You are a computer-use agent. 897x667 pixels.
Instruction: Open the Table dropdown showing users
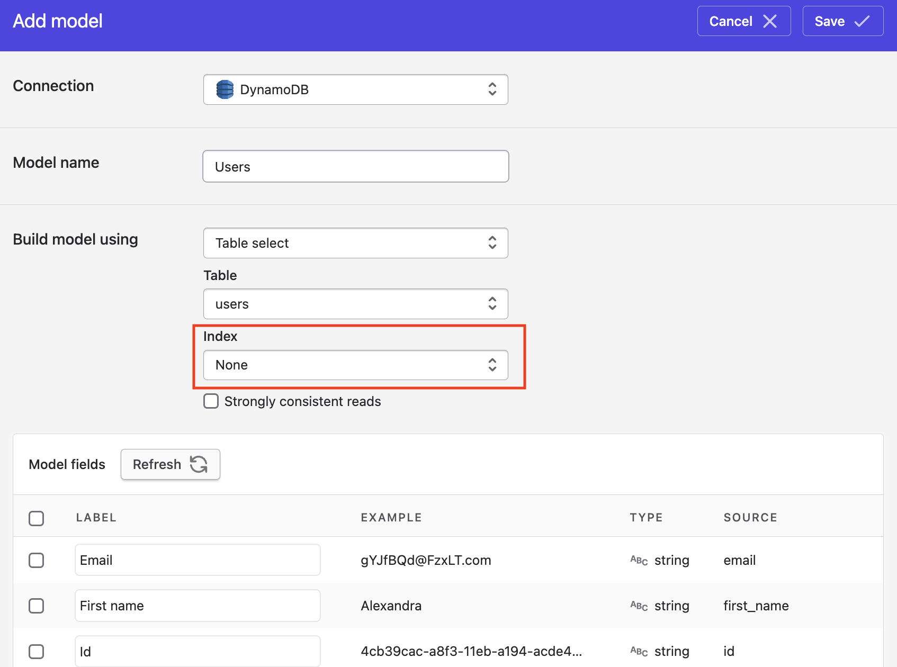click(355, 304)
